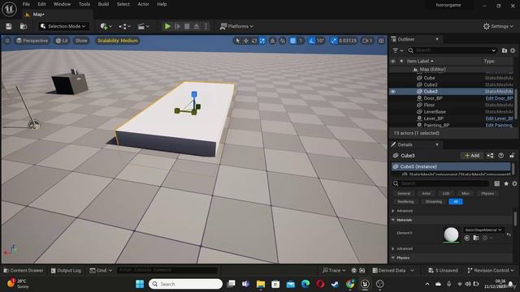Sort by Item Label column
The width and height of the screenshot is (520, 292).
point(420,62)
